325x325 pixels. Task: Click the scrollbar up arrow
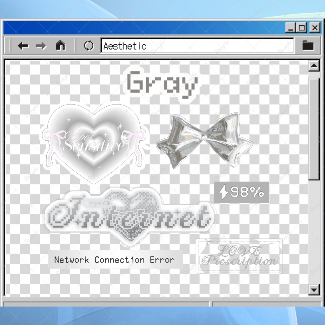[314, 66]
